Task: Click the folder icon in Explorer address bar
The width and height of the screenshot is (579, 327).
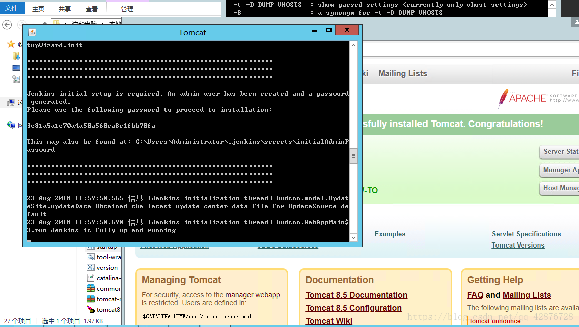Action: 56,23
